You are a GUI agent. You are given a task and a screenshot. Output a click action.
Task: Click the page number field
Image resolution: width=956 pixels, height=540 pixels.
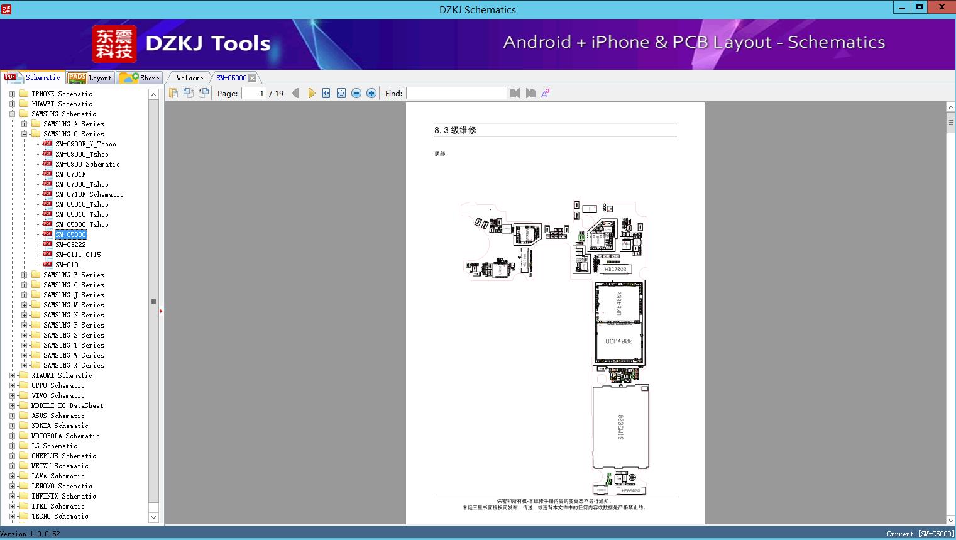(x=254, y=93)
